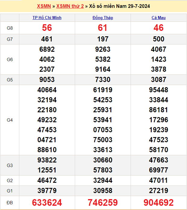The width and height of the screenshot is (187, 210).
Task: Click red G8 number 46 for Cà Mau
Action: point(159,28)
